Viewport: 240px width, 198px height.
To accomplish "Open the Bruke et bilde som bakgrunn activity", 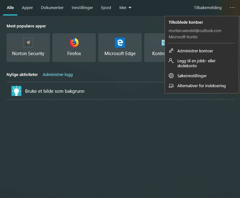I will [x=120, y=91].
